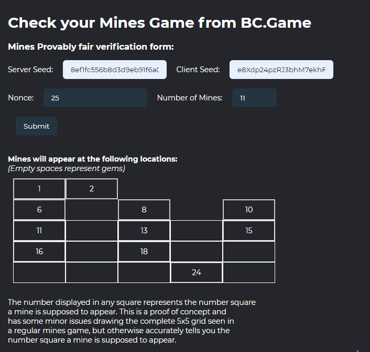The width and height of the screenshot is (370, 352).
Task: Click mine square number 24
Action: (197, 272)
